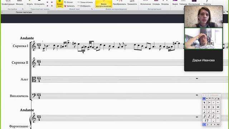Add a tie from keypad
Viewport: 229px width, 129px height.
pyautogui.click(x=218, y=119)
